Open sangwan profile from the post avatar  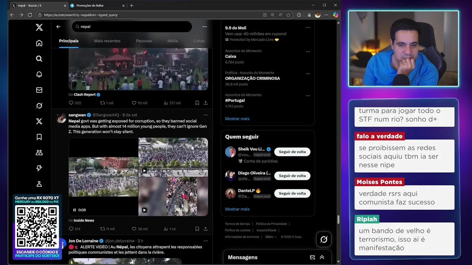61,118
